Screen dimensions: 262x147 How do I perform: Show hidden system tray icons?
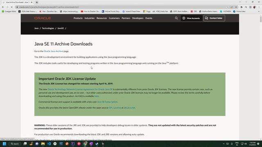(224, 144)
